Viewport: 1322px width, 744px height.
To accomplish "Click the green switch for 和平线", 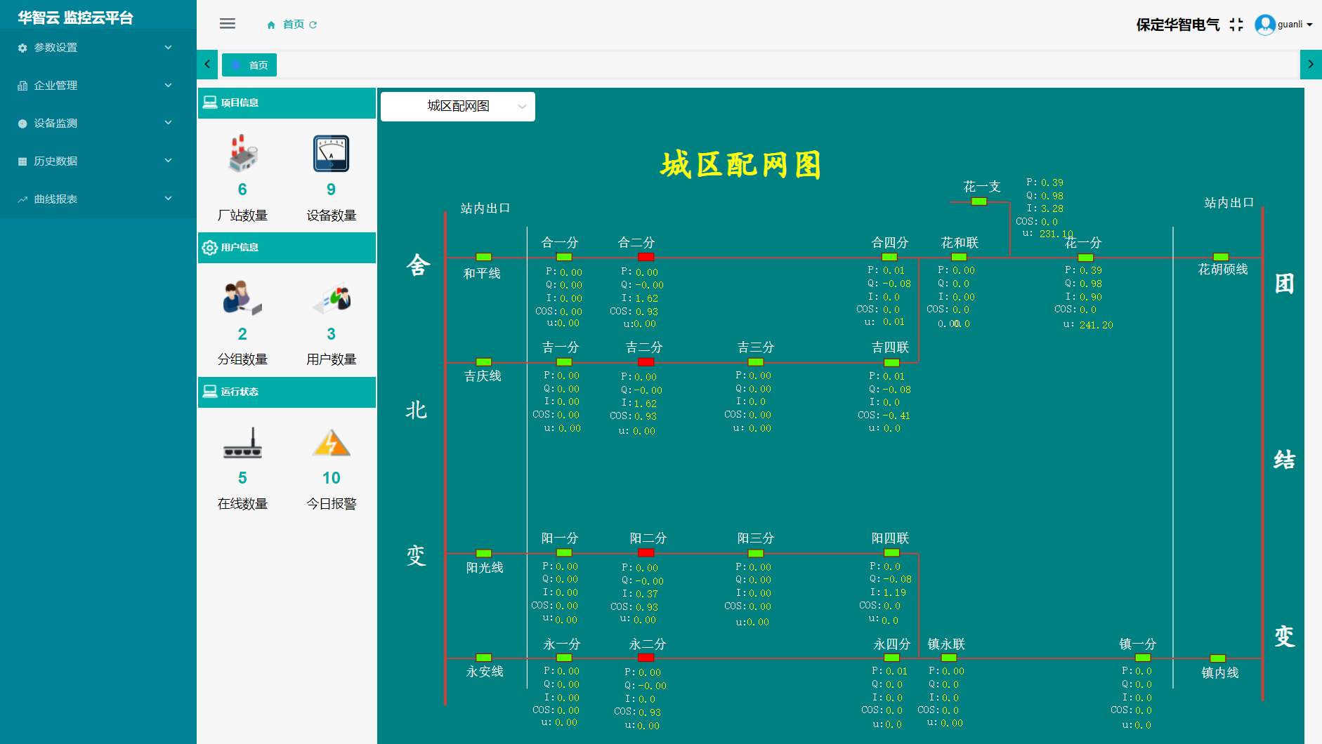I will pos(484,257).
